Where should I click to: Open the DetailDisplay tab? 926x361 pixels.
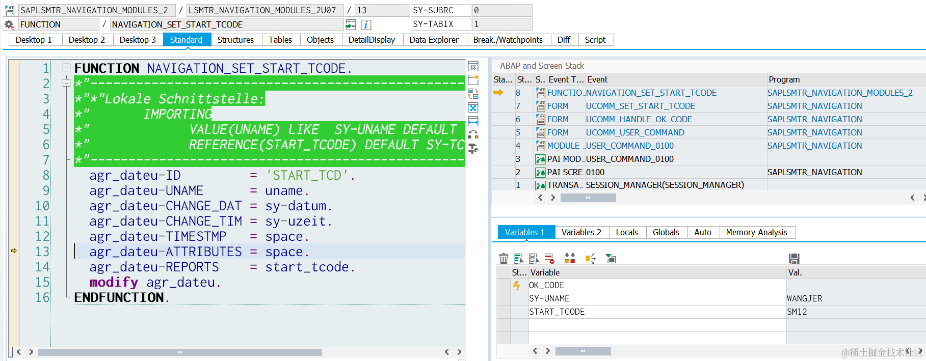coord(372,40)
